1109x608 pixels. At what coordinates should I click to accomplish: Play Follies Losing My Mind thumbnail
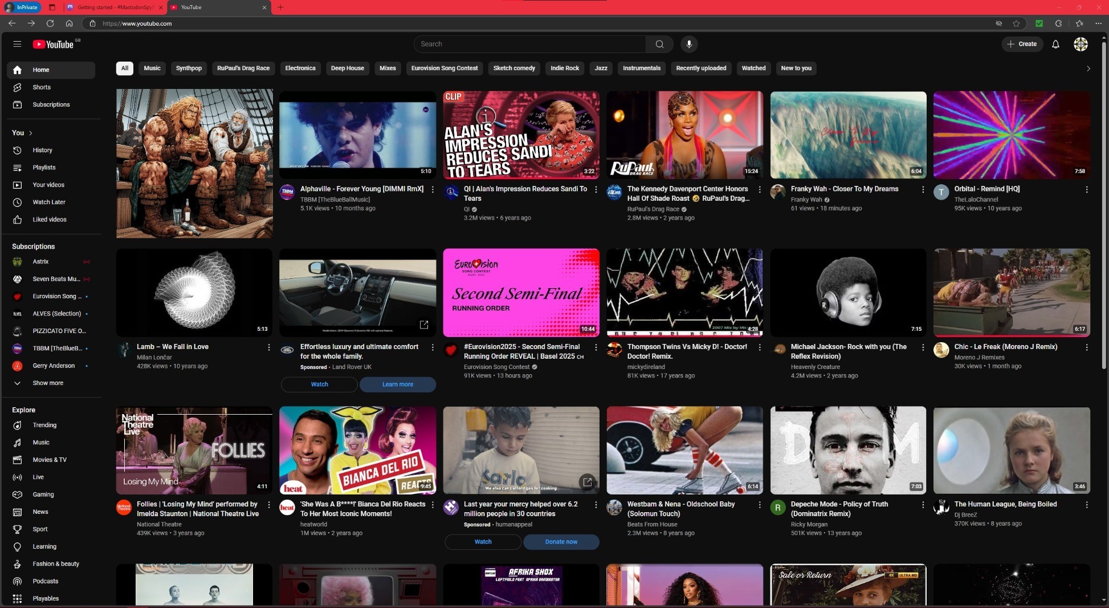[x=194, y=450]
